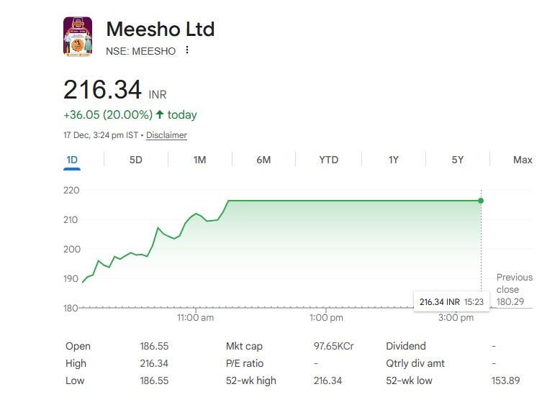Select the YTD chart tab

pos(328,160)
